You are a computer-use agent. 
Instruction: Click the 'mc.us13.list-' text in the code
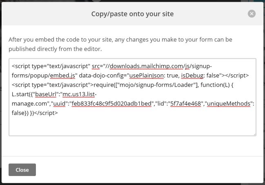(80, 94)
